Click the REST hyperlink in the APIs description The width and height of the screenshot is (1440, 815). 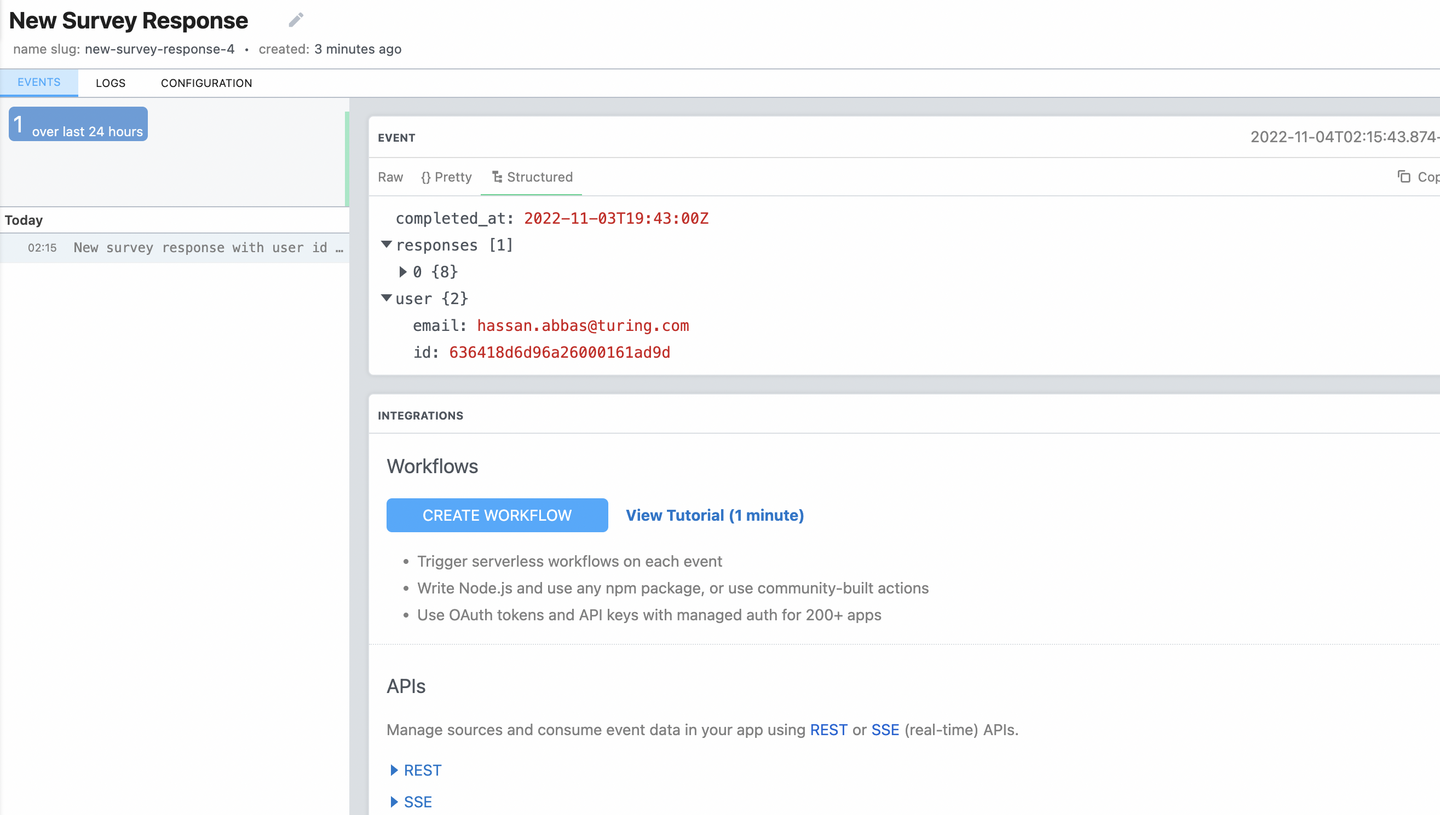[829, 729]
